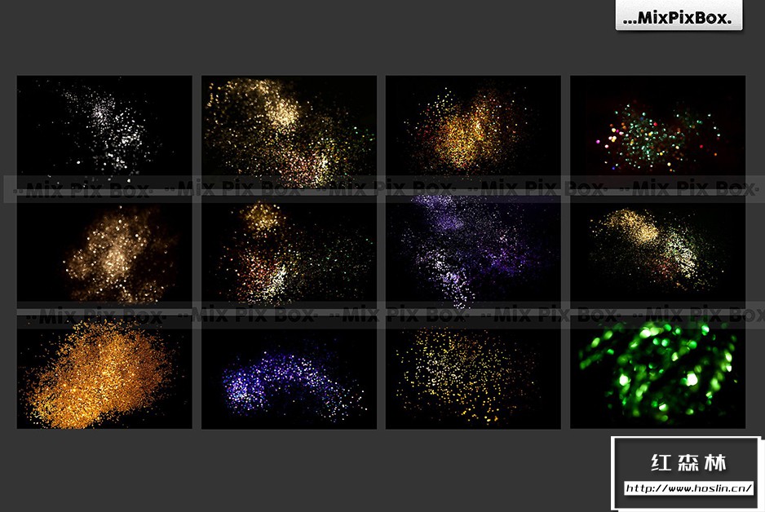Click the MixPixBox logo badge
Viewport: 765px width, 512px height.
pos(679,15)
